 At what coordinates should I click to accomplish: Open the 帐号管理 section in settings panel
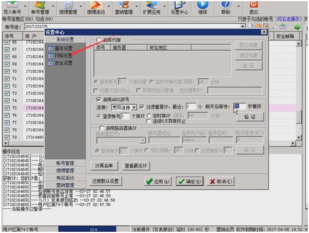[x=65, y=163]
